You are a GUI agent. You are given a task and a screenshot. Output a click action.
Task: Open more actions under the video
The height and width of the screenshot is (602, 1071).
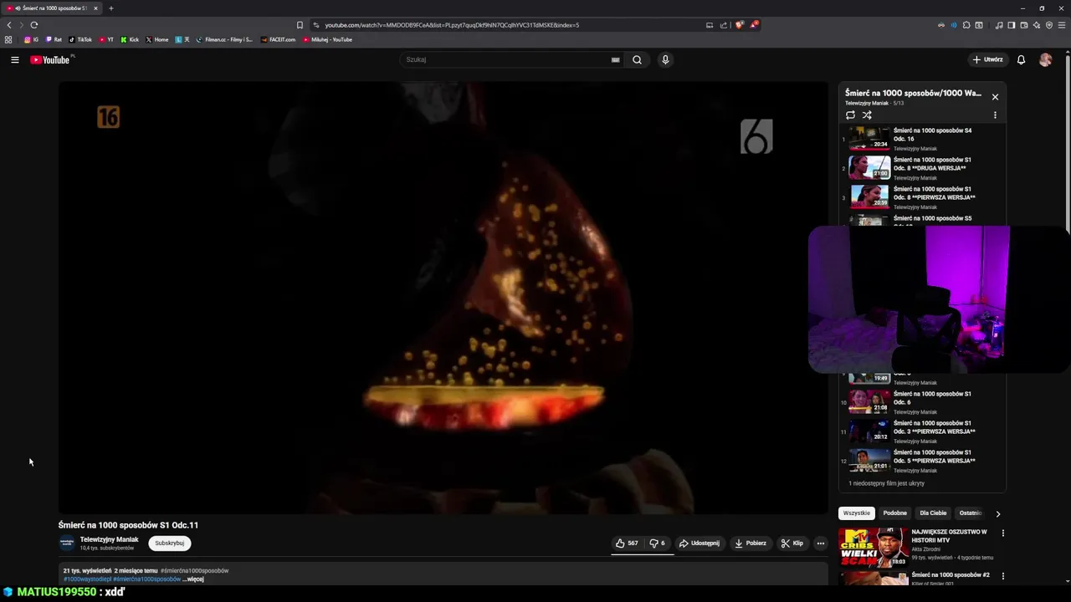click(820, 543)
